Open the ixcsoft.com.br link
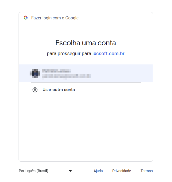This screenshot has height=182, width=172. pos(109,54)
